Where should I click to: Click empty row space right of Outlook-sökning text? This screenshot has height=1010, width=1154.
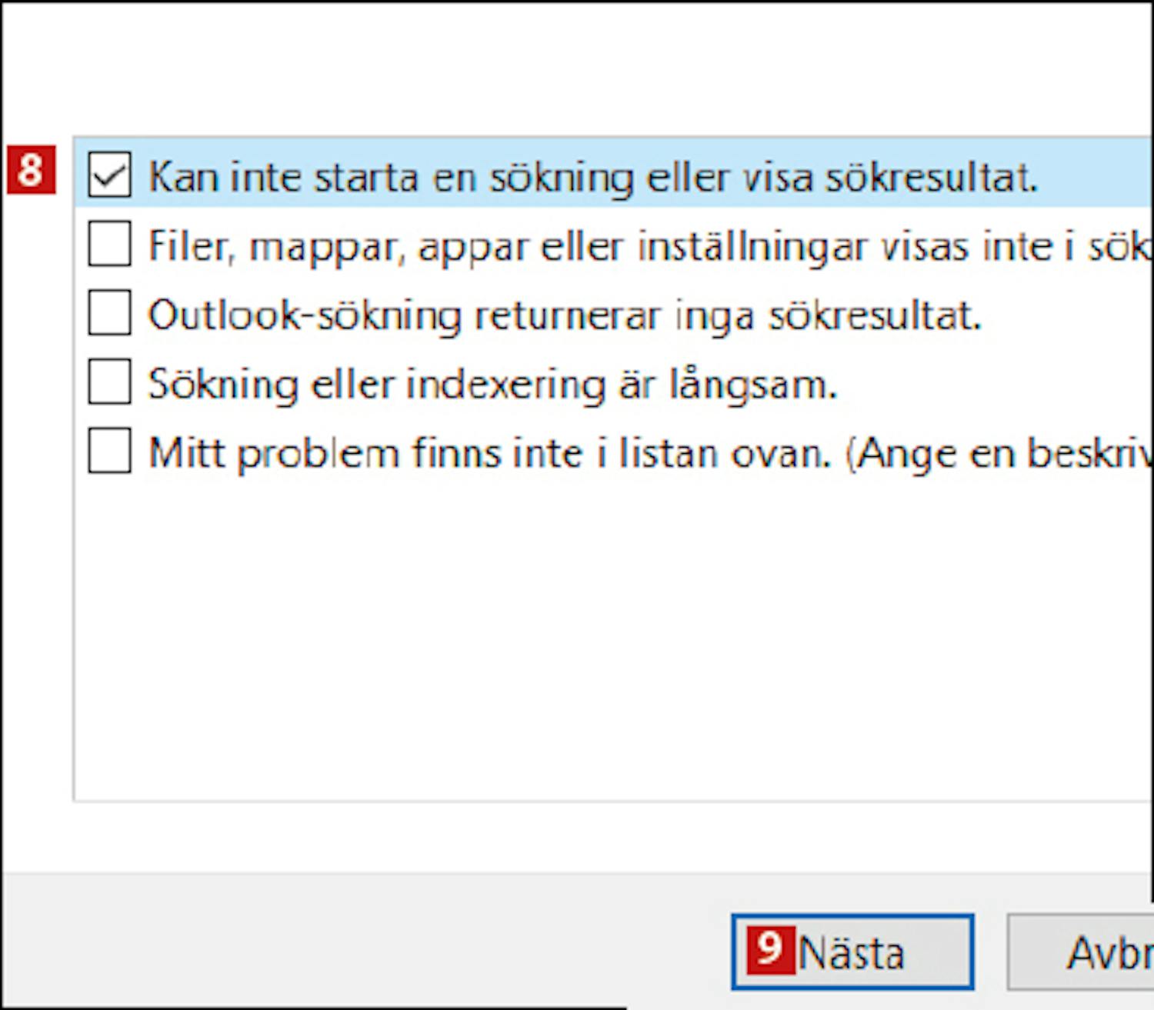point(1068,314)
